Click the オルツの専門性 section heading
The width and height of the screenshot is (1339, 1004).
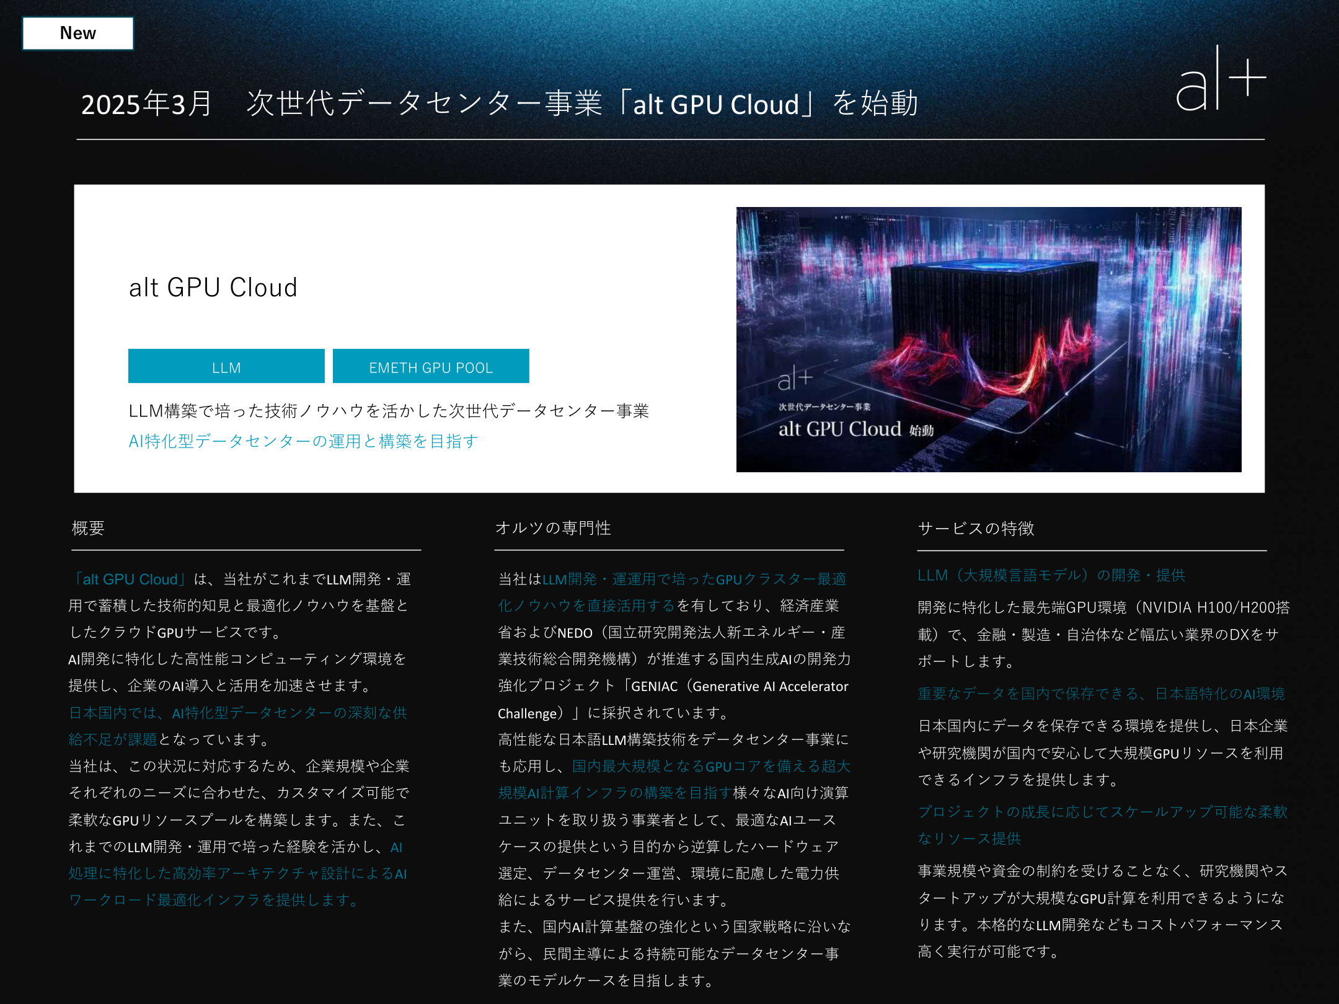coord(553,528)
